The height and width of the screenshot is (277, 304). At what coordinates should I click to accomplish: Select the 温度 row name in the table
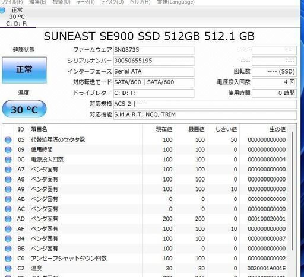pos(36,269)
